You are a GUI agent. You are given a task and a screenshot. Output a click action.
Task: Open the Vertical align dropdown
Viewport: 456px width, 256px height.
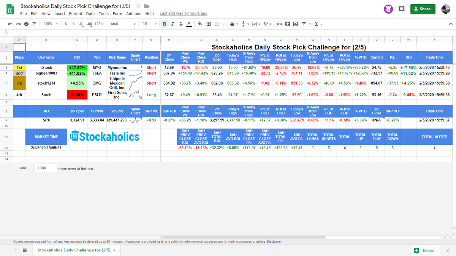click(245, 24)
